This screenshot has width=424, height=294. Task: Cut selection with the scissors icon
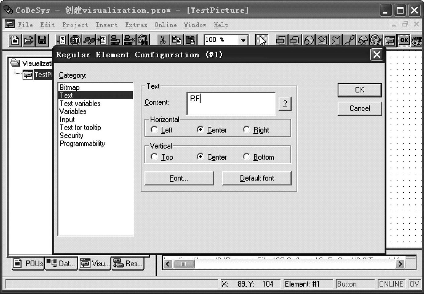point(163,40)
